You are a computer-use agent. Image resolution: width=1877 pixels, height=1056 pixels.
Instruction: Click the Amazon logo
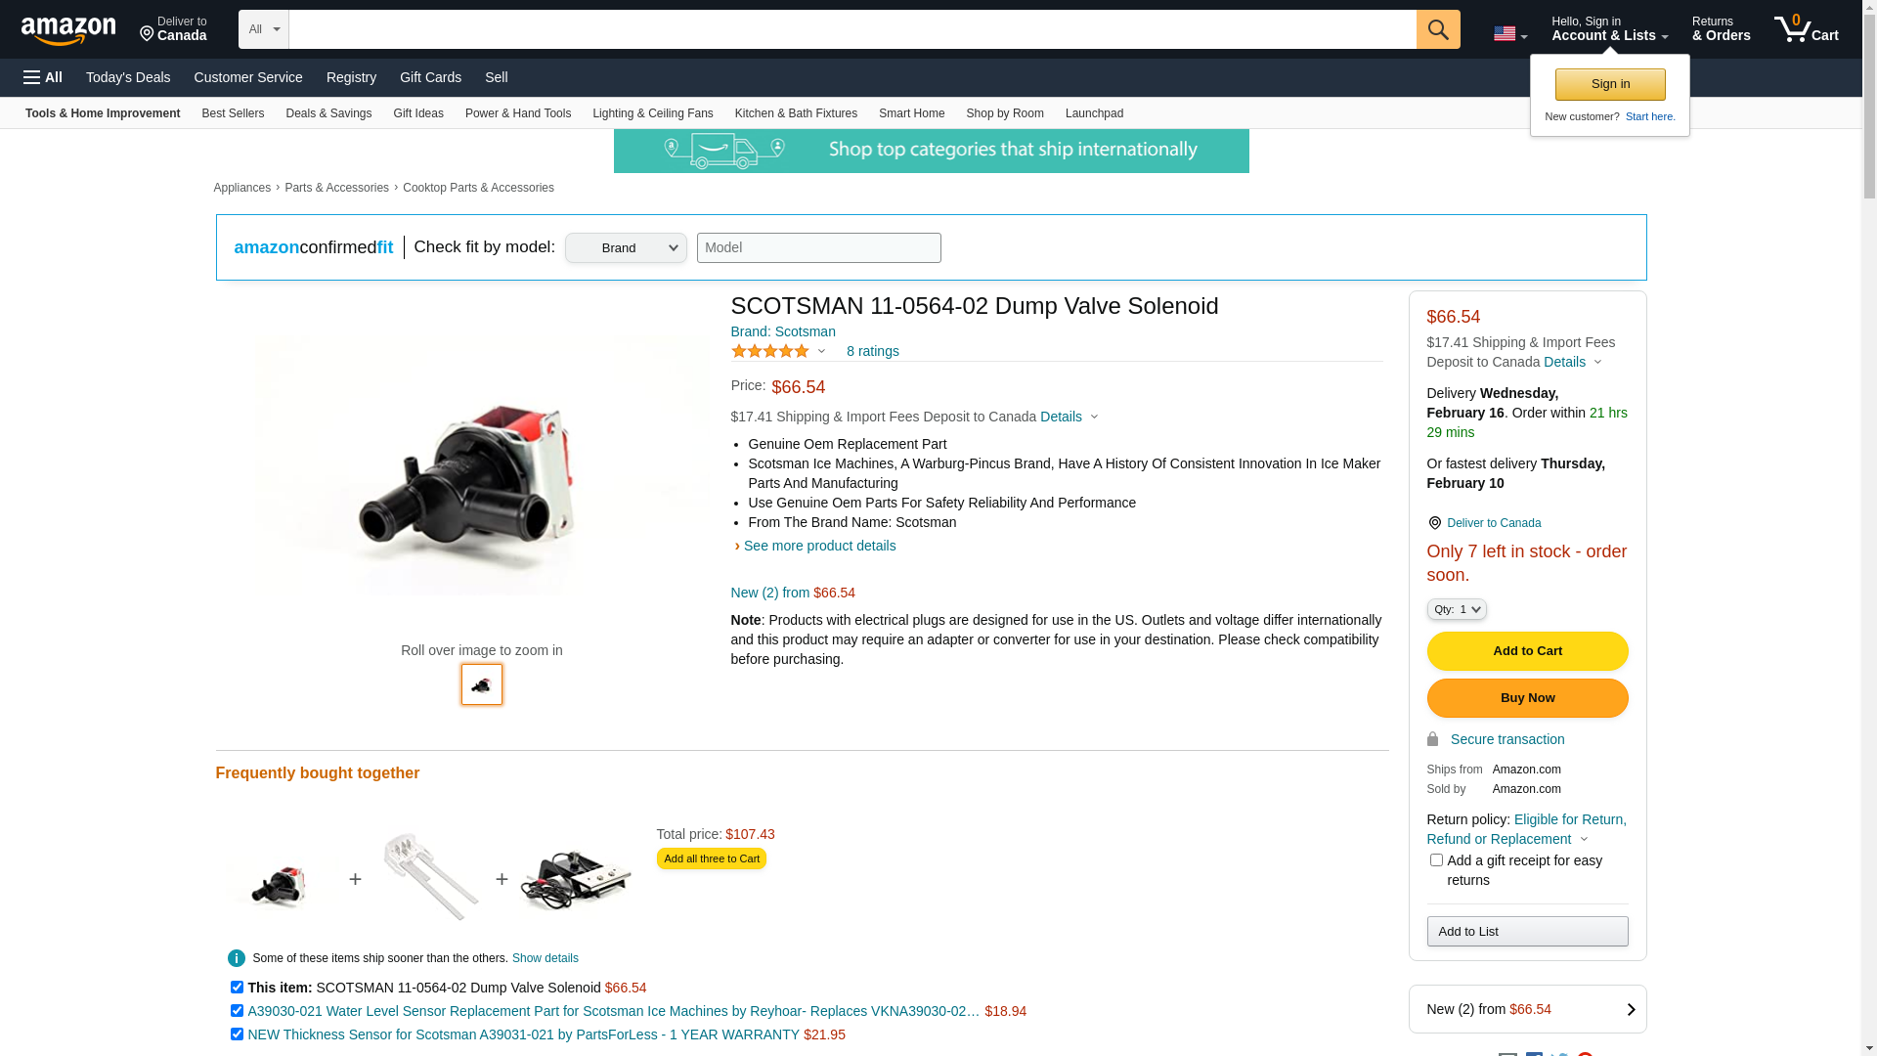pos(68,30)
